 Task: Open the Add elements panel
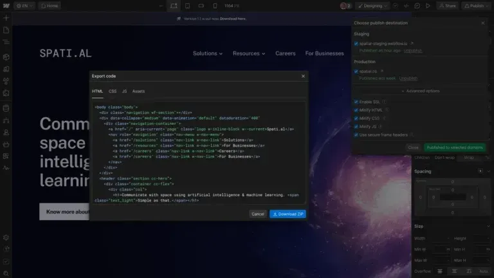point(6,18)
